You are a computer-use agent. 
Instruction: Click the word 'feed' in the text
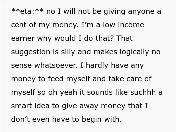pos(58,79)
